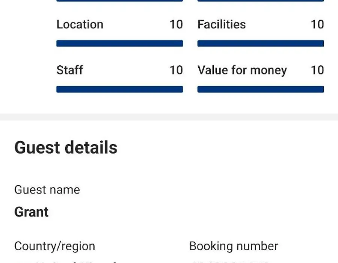Image resolution: width=338 pixels, height=263 pixels.
Task: Click the Location score of 10
Action: pyautogui.click(x=177, y=24)
